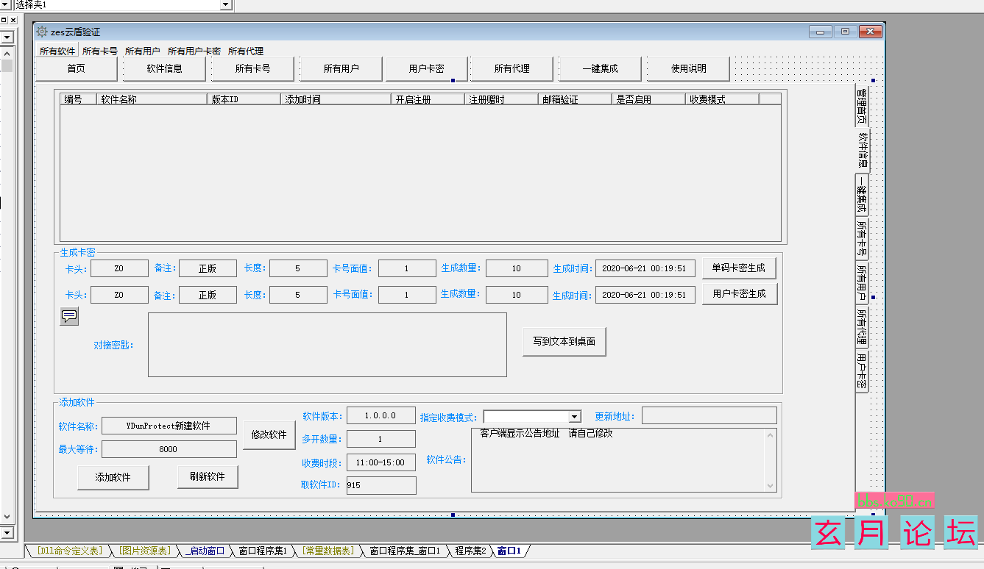This screenshot has height=569, width=984.
Task: Switch to the 所有代理 menu tab
Action: point(246,51)
